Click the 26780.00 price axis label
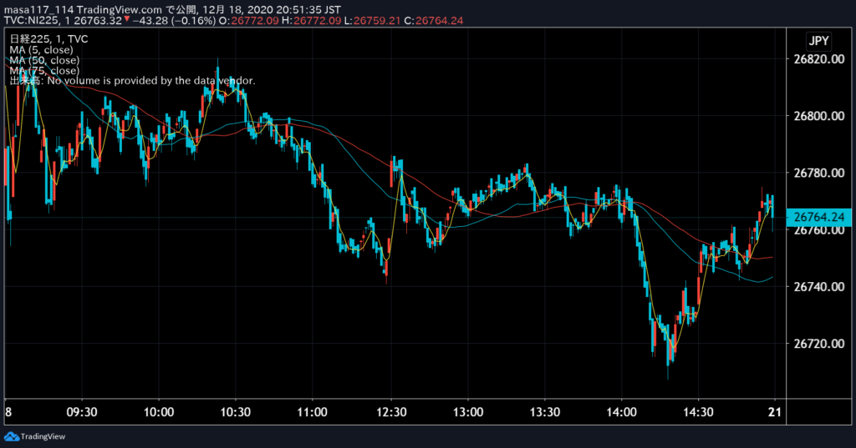Screen dimensions: 856x448 pyautogui.click(x=818, y=173)
